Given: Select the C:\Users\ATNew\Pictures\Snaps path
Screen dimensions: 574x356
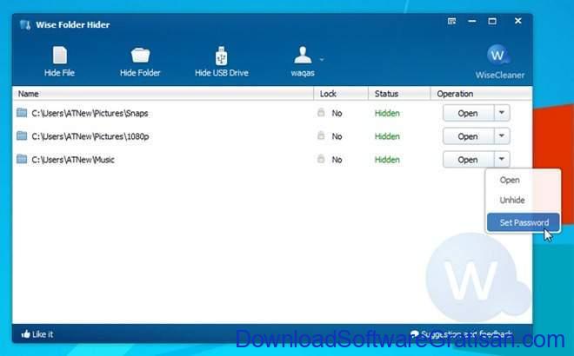Looking at the screenshot, I should pos(90,113).
